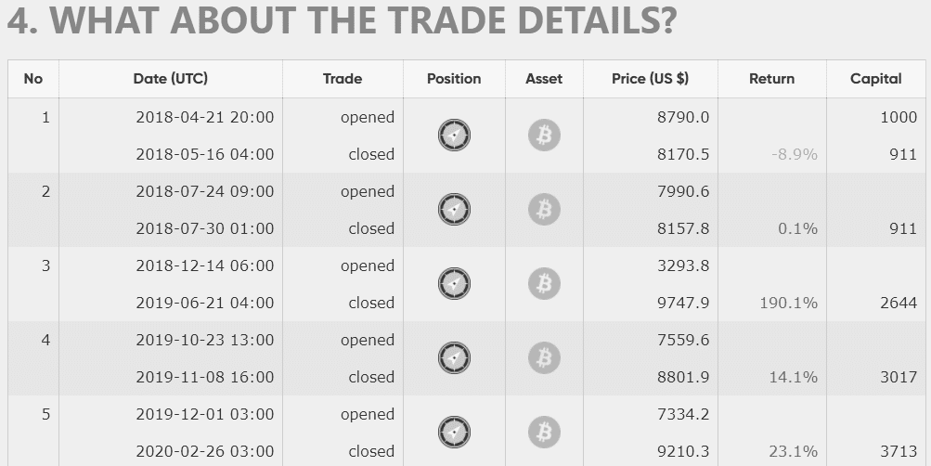Screen dimensions: 931x466
Task: Click the compass position icon for trade 1
Action: click(x=454, y=136)
